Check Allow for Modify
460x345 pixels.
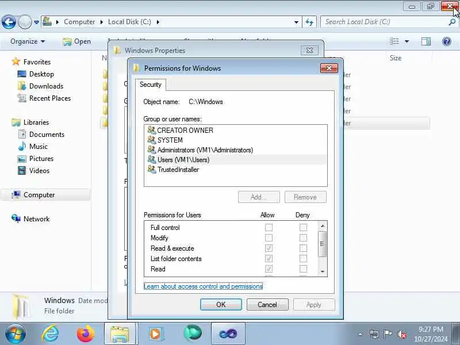tap(269, 237)
